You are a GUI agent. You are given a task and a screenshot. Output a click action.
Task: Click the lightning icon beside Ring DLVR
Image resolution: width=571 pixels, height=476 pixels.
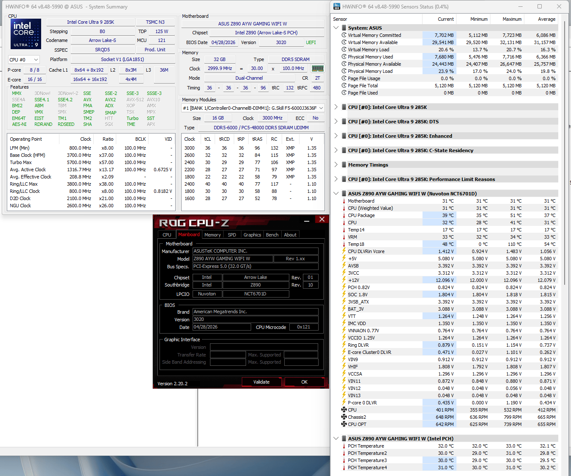tap(344, 345)
